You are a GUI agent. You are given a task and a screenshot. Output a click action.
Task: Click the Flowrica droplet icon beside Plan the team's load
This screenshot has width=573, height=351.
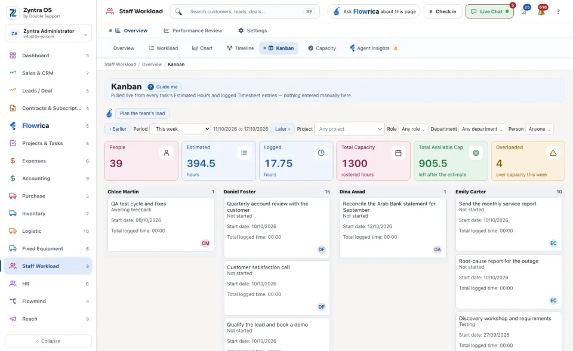click(x=109, y=113)
